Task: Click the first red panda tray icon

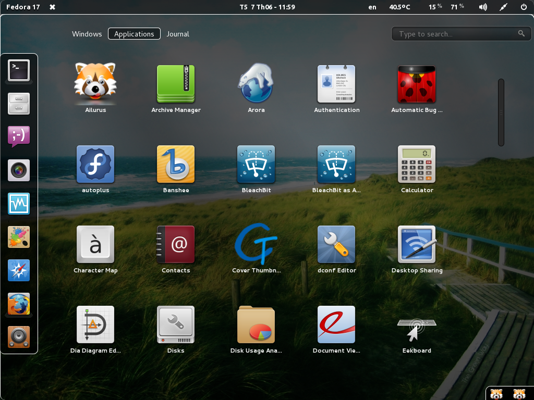Action: point(496,394)
